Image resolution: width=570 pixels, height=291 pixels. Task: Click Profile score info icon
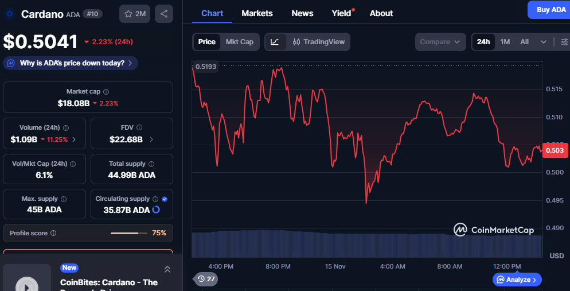point(53,233)
